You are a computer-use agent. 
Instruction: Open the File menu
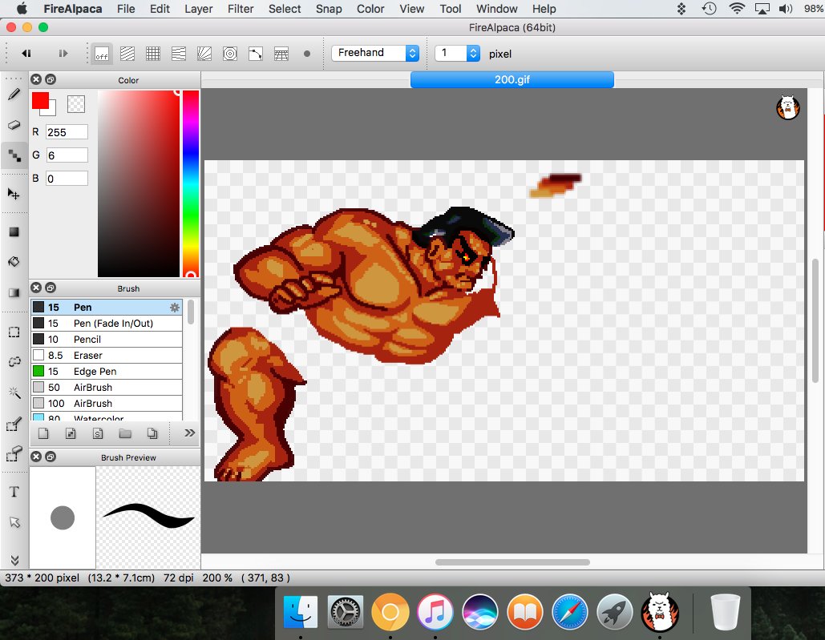(x=126, y=9)
